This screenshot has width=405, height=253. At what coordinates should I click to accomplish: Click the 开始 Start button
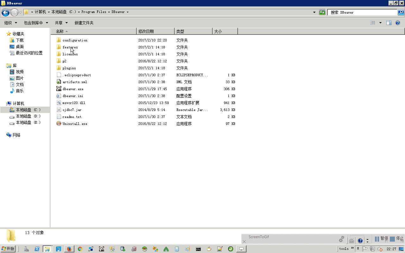tap(8, 249)
